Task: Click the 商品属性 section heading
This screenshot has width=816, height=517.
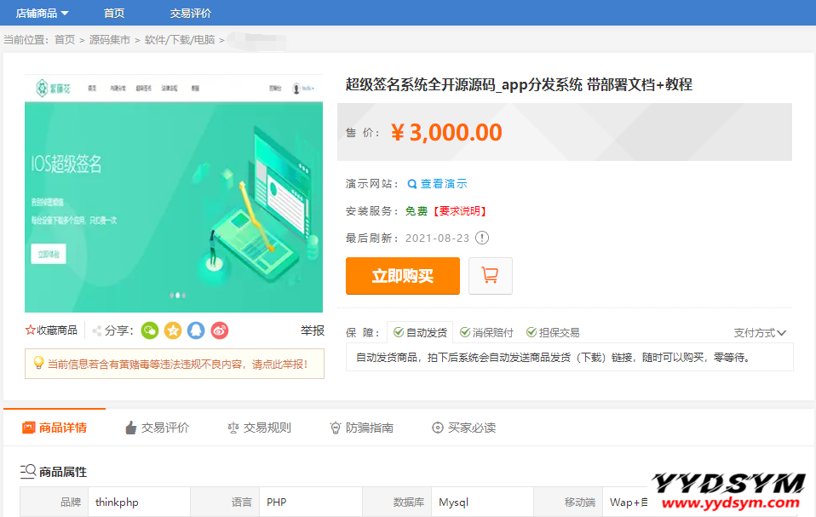Action: point(54,471)
